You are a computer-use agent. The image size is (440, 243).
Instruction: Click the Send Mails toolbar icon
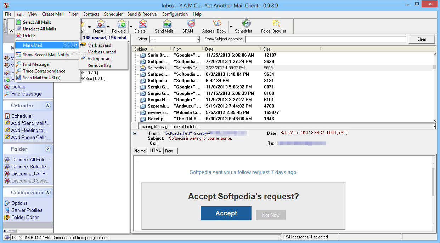pos(167,24)
